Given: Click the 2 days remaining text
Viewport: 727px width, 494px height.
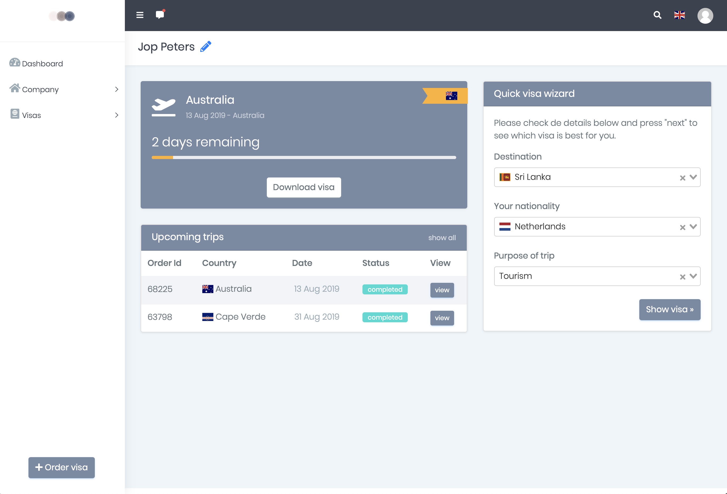Looking at the screenshot, I should [205, 142].
